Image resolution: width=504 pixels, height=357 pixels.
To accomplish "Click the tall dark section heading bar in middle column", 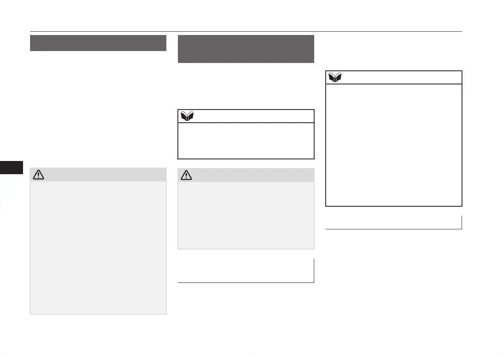I will click(x=246, y=49).
